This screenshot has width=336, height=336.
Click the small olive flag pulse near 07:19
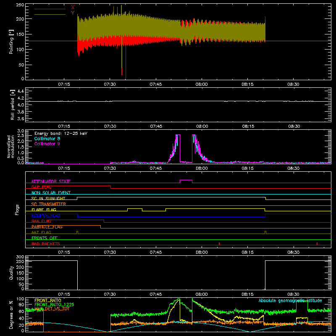77,232
